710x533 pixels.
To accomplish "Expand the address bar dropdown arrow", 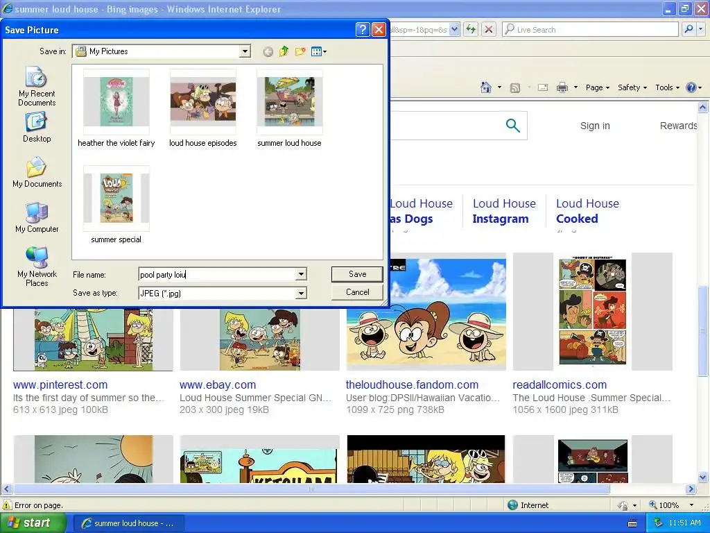I will pyautogui.click(x=455, y=29).
